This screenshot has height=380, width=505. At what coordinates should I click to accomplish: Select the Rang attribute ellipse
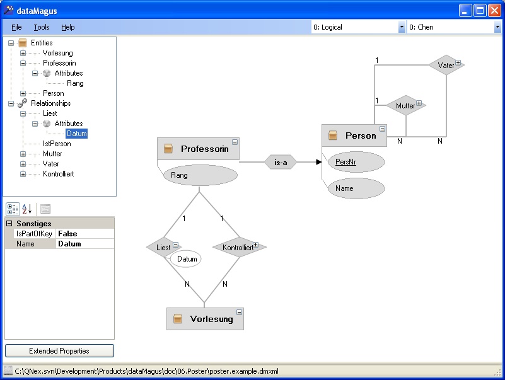tap(200, 175)
